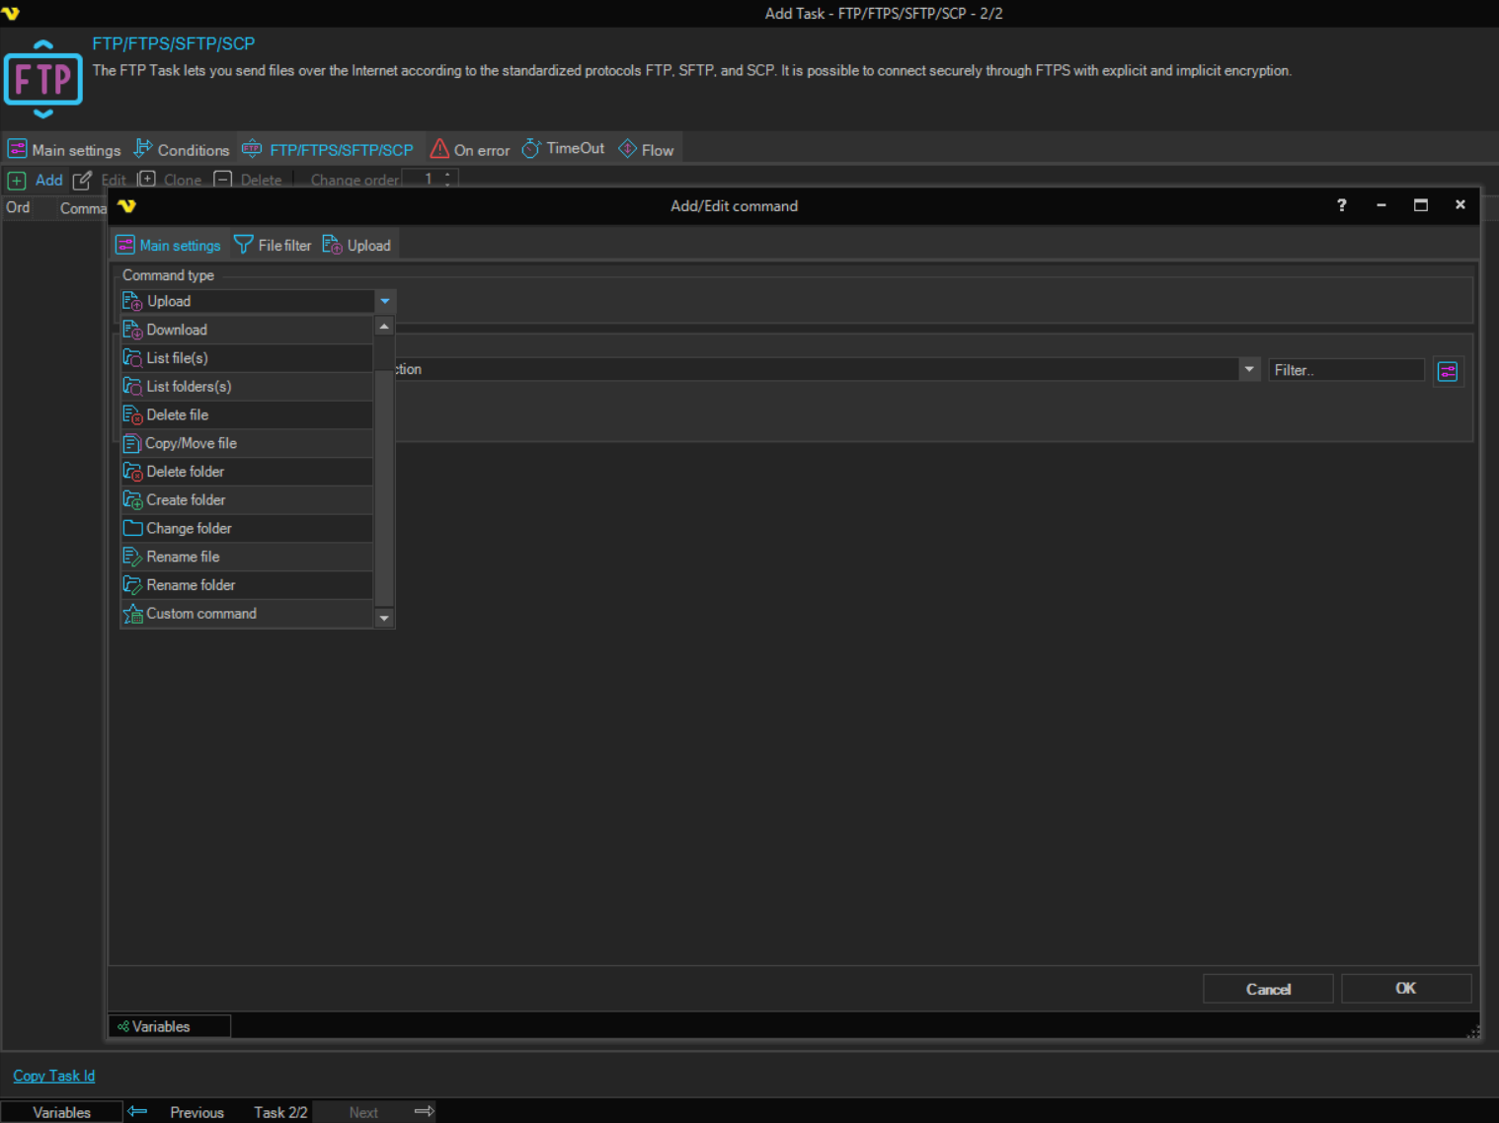Choose List folders(s) command type

coord(247,387)
